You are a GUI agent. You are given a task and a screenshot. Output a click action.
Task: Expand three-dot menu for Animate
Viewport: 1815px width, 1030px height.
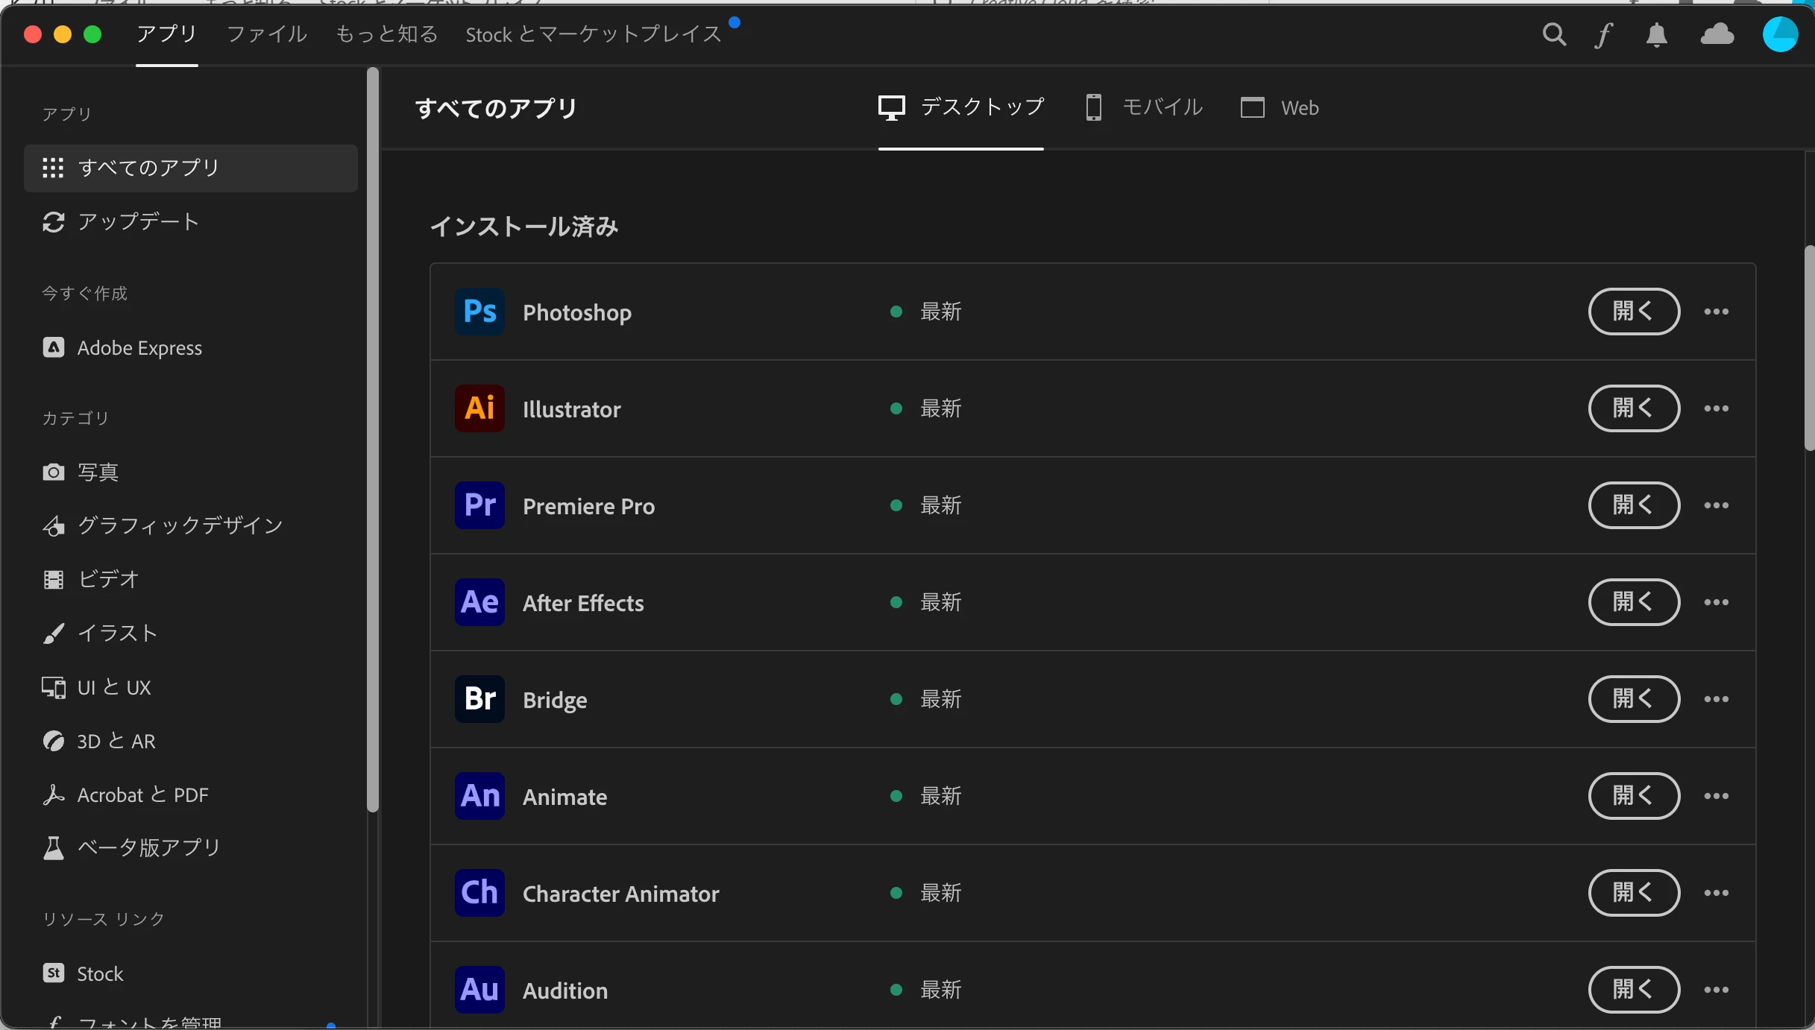(1716, 796)
